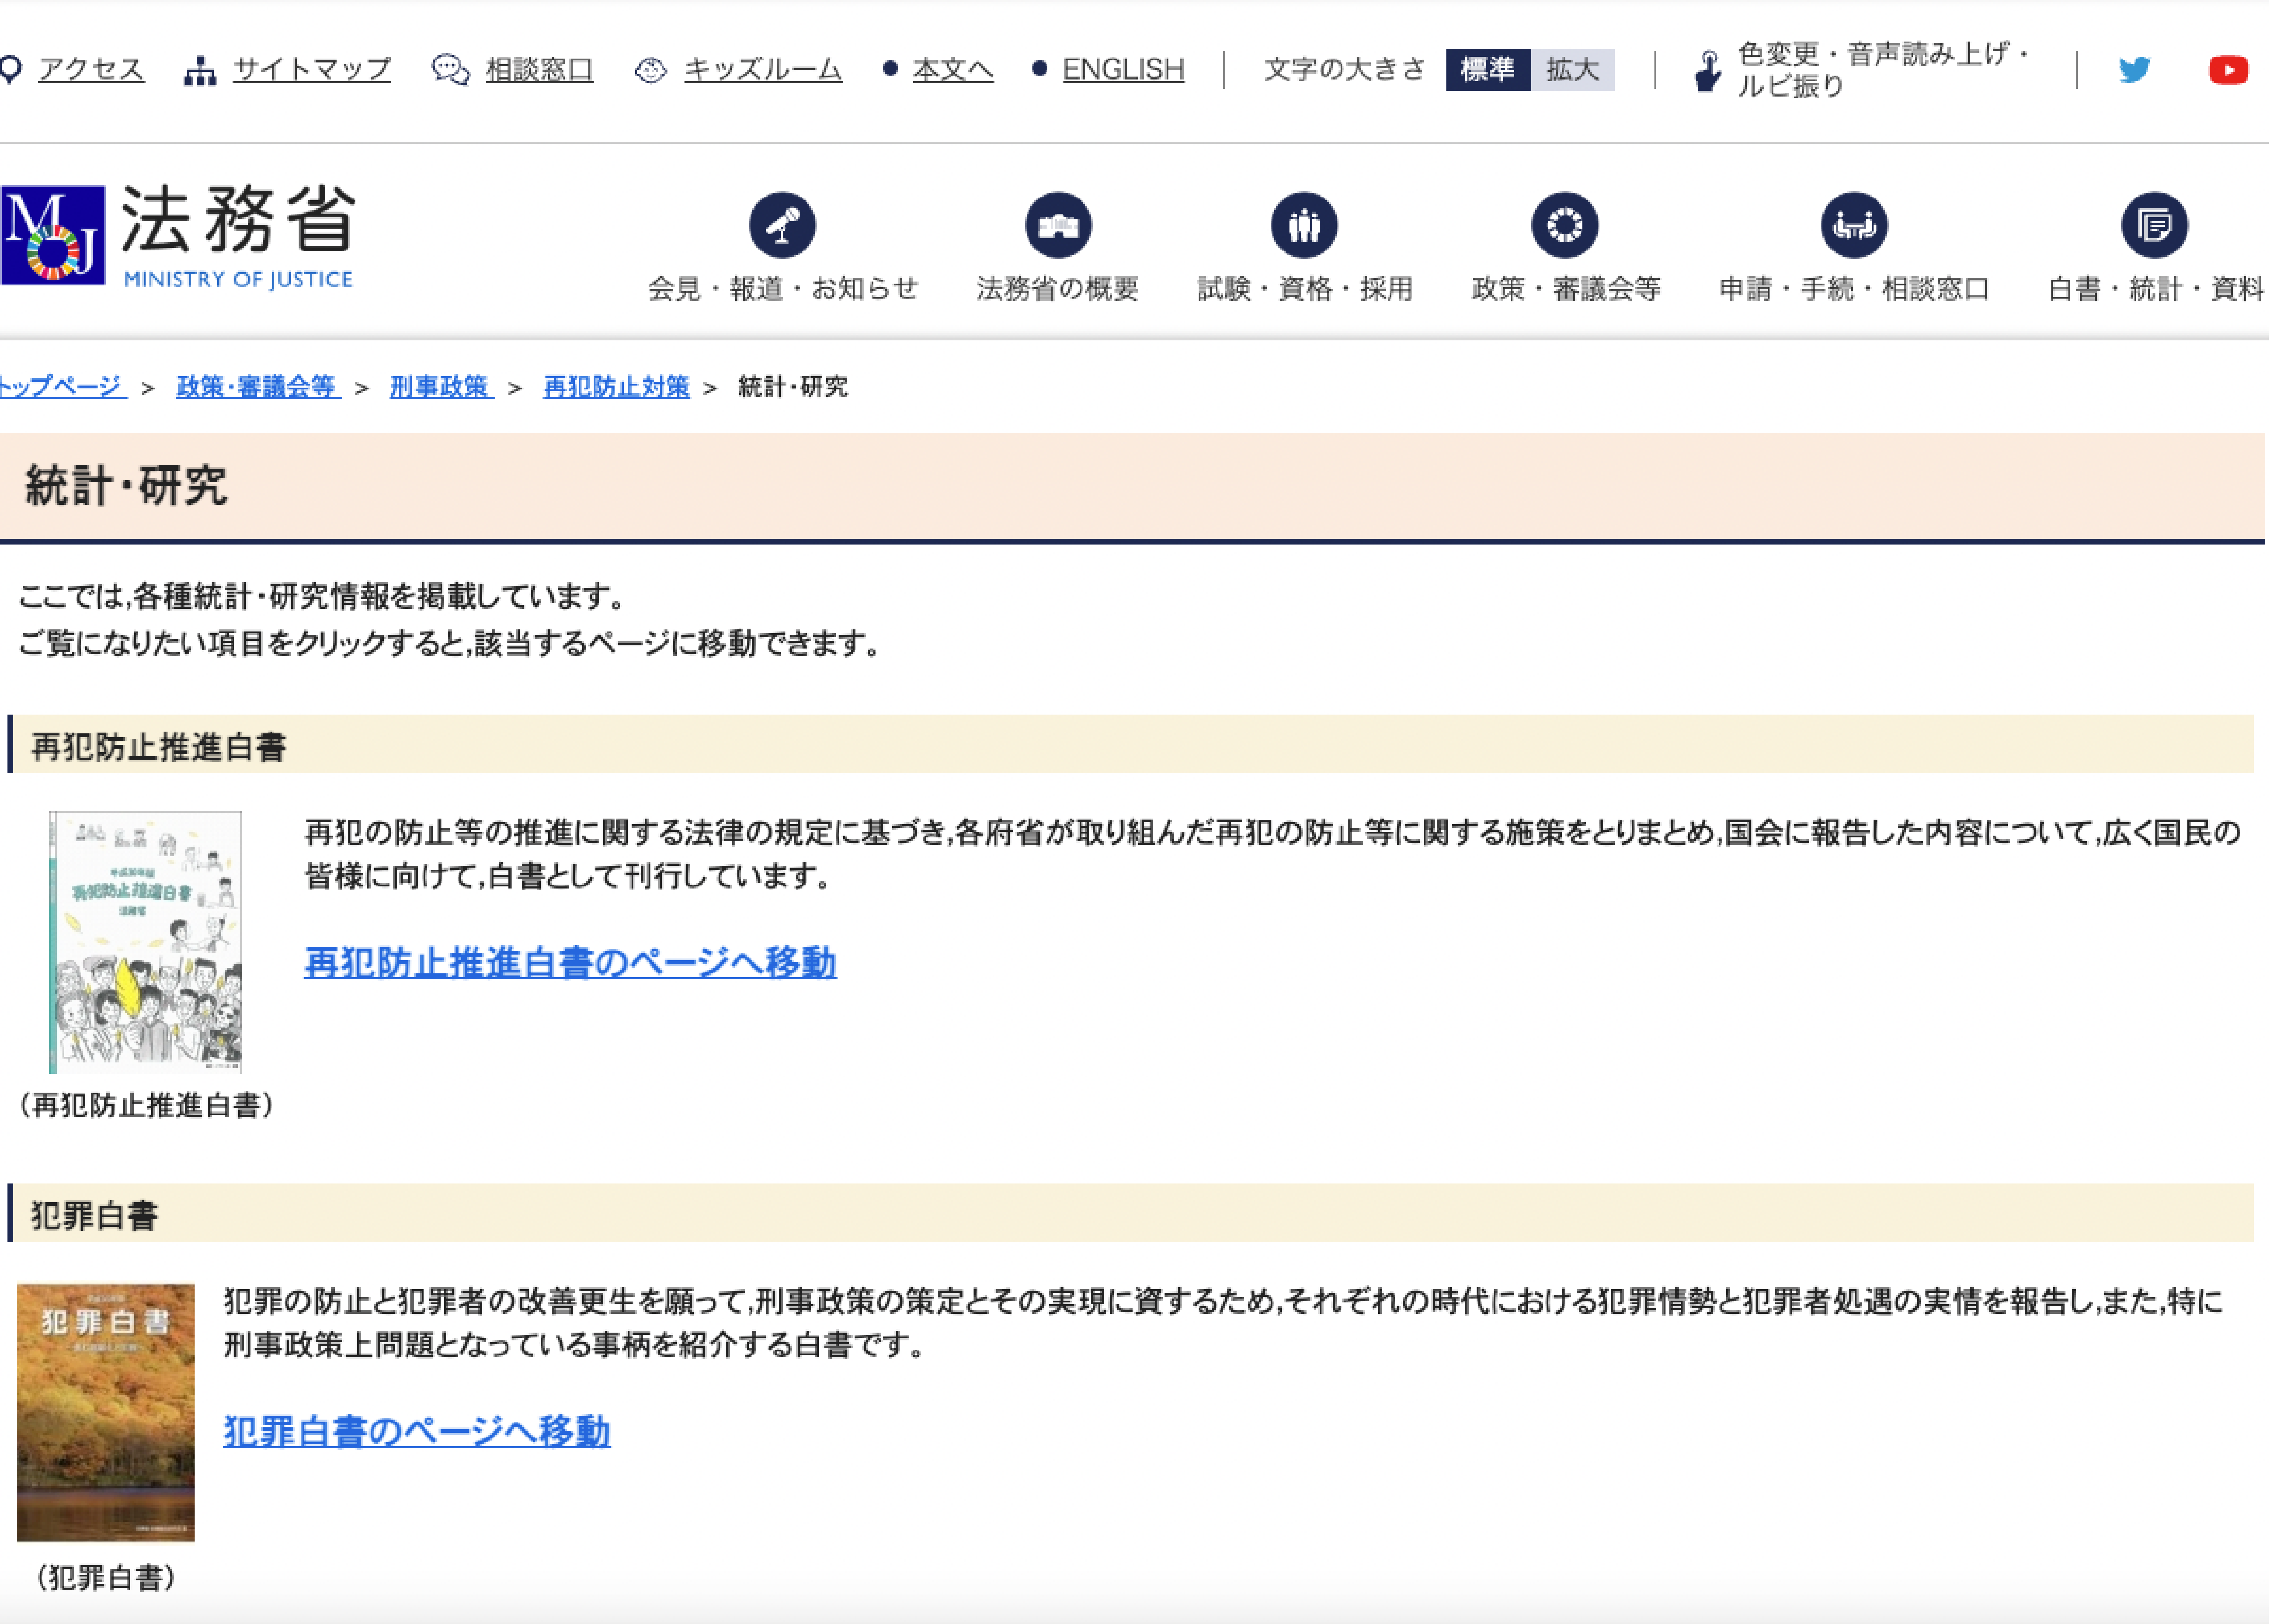Image resolution: width=2269 pixels, height=1624 pixels.
Task: Click the 犯罪白書 cover thumbnail
Action: (x=106, y=1413)
